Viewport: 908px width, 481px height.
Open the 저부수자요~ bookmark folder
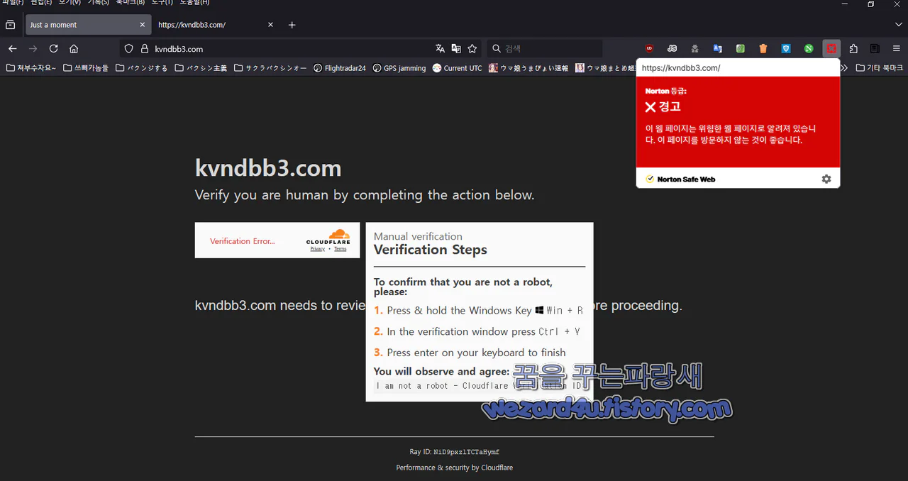(31, 68)
